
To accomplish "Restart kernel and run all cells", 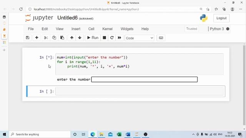I will click(x=120, y=38).
